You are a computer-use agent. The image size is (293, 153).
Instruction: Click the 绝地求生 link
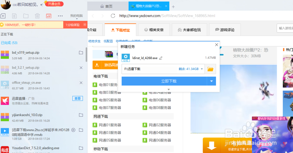coord(94,41)
